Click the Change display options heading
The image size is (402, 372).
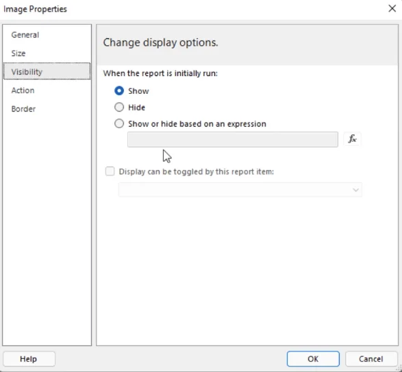(160, 42)
